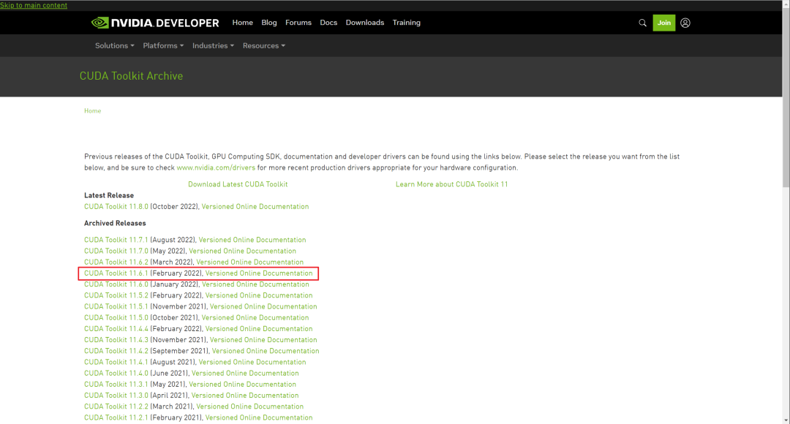Open CUDA Toolkit 11.4.4 link
Viewport: 790px width, 424px height.
pyautogui.click(x=116, y=328)
